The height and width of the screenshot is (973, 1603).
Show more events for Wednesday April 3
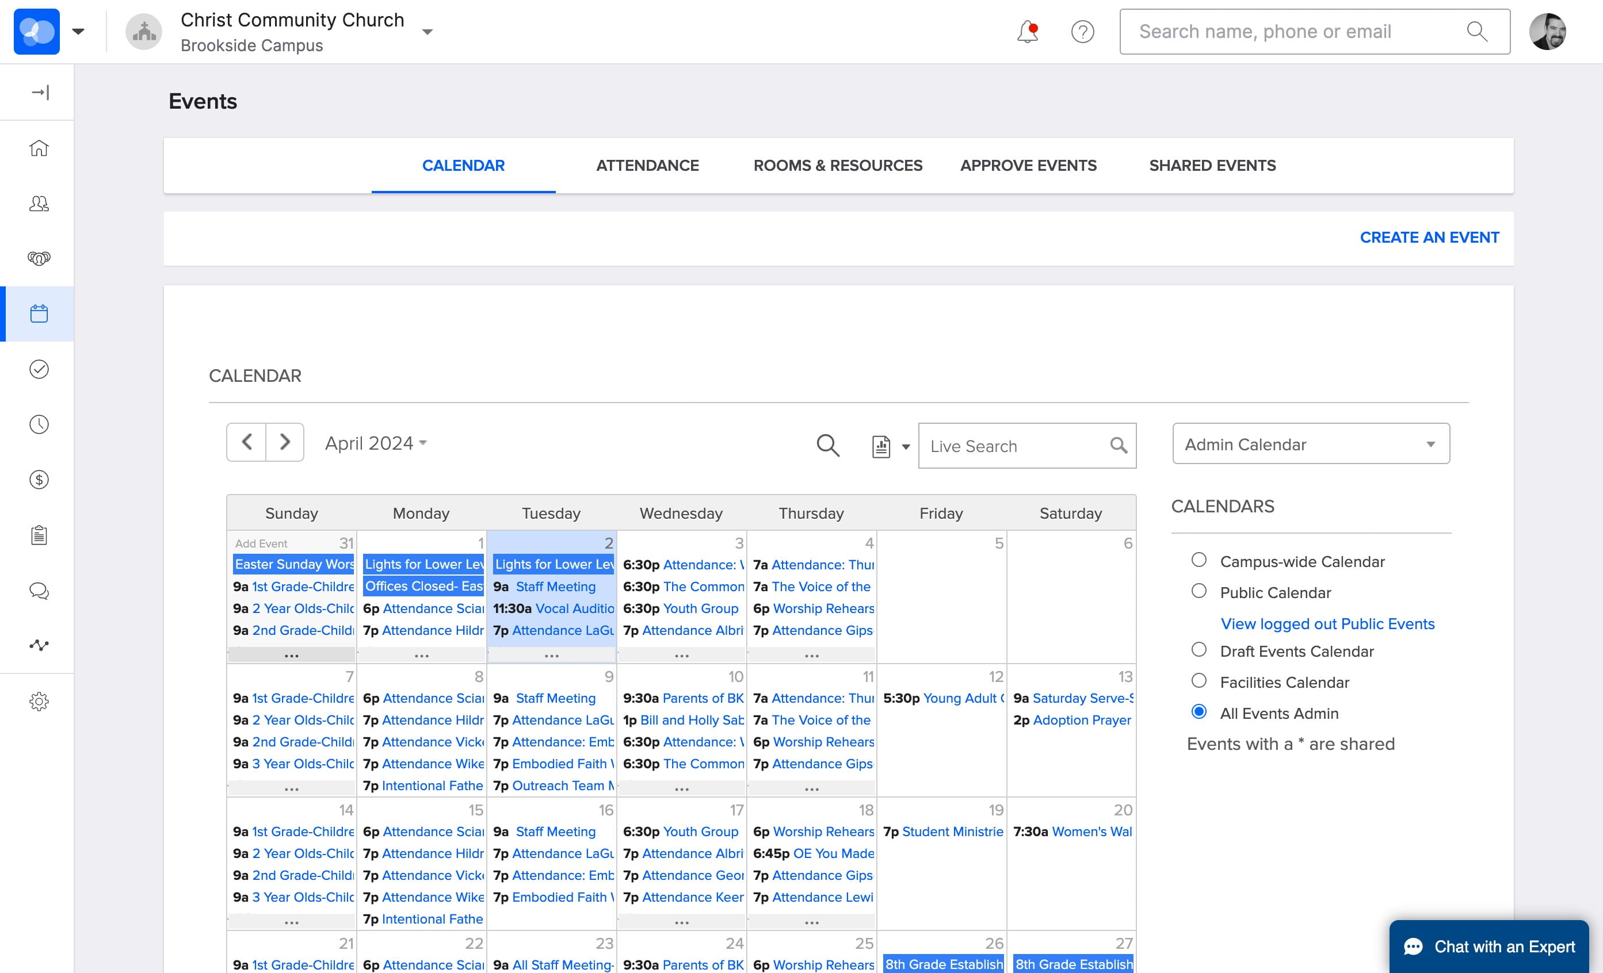[682, 655]
